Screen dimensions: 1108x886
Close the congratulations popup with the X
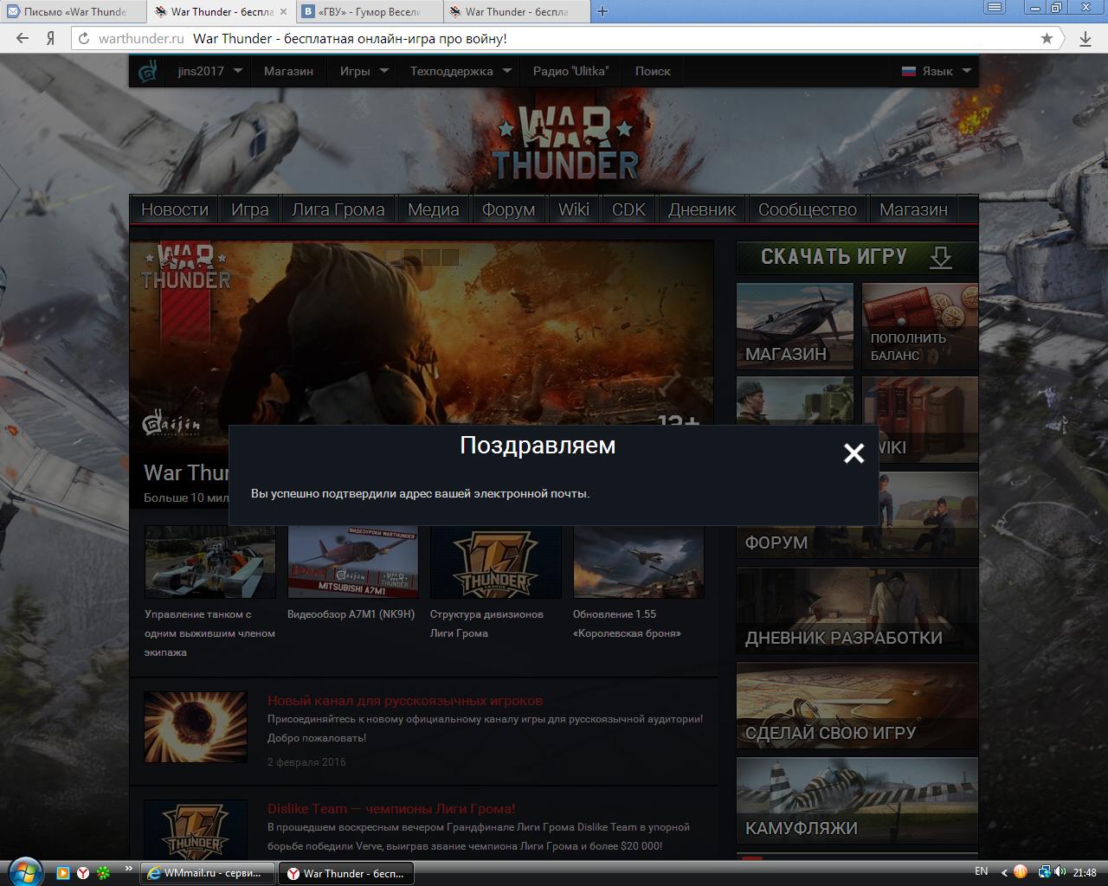pyautogui.click(x=854, y=453)
